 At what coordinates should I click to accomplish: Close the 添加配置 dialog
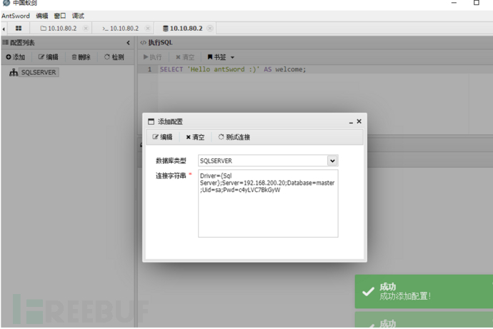[x=359, y=121]
